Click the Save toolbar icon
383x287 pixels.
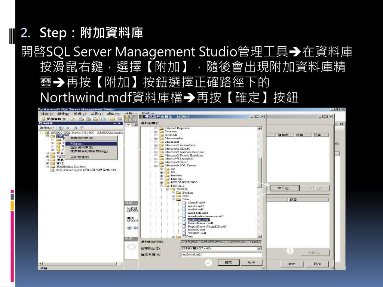point(119,119)
